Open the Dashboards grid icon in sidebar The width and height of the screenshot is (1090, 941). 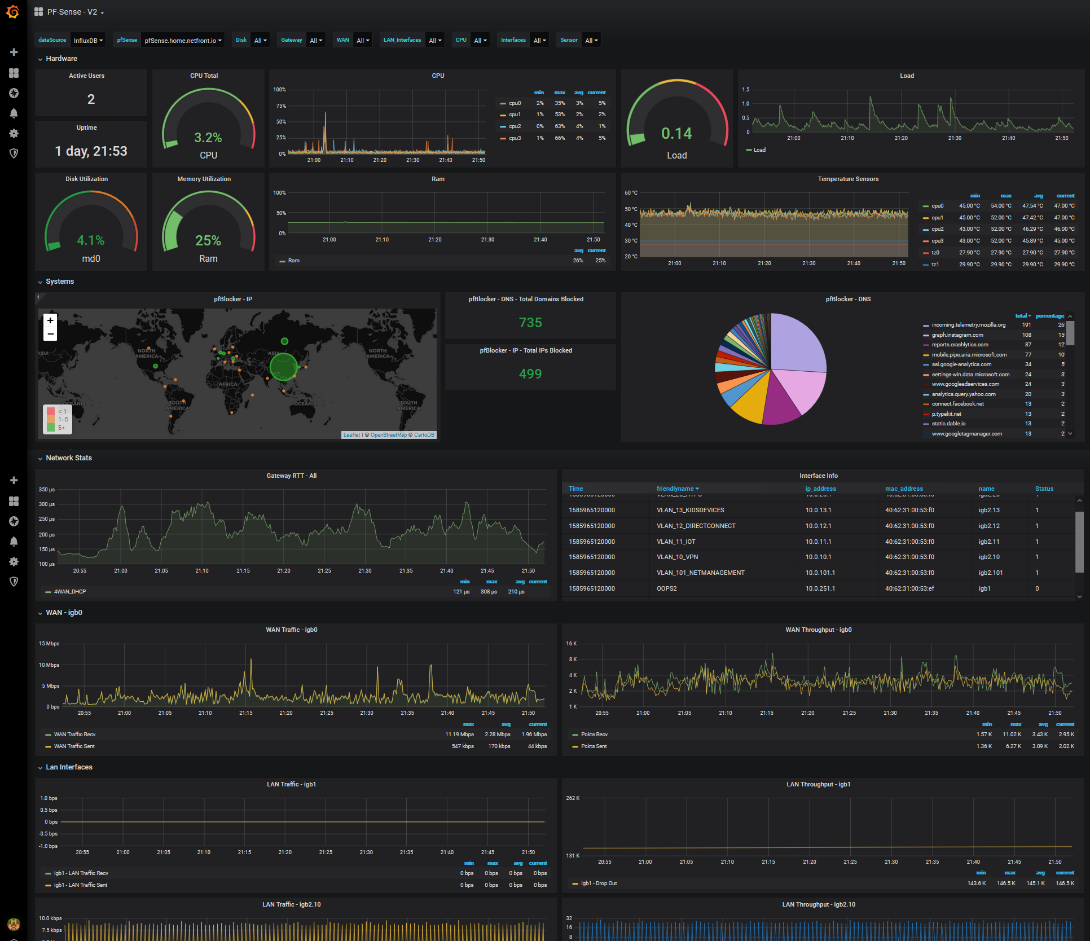click(14, 73)
